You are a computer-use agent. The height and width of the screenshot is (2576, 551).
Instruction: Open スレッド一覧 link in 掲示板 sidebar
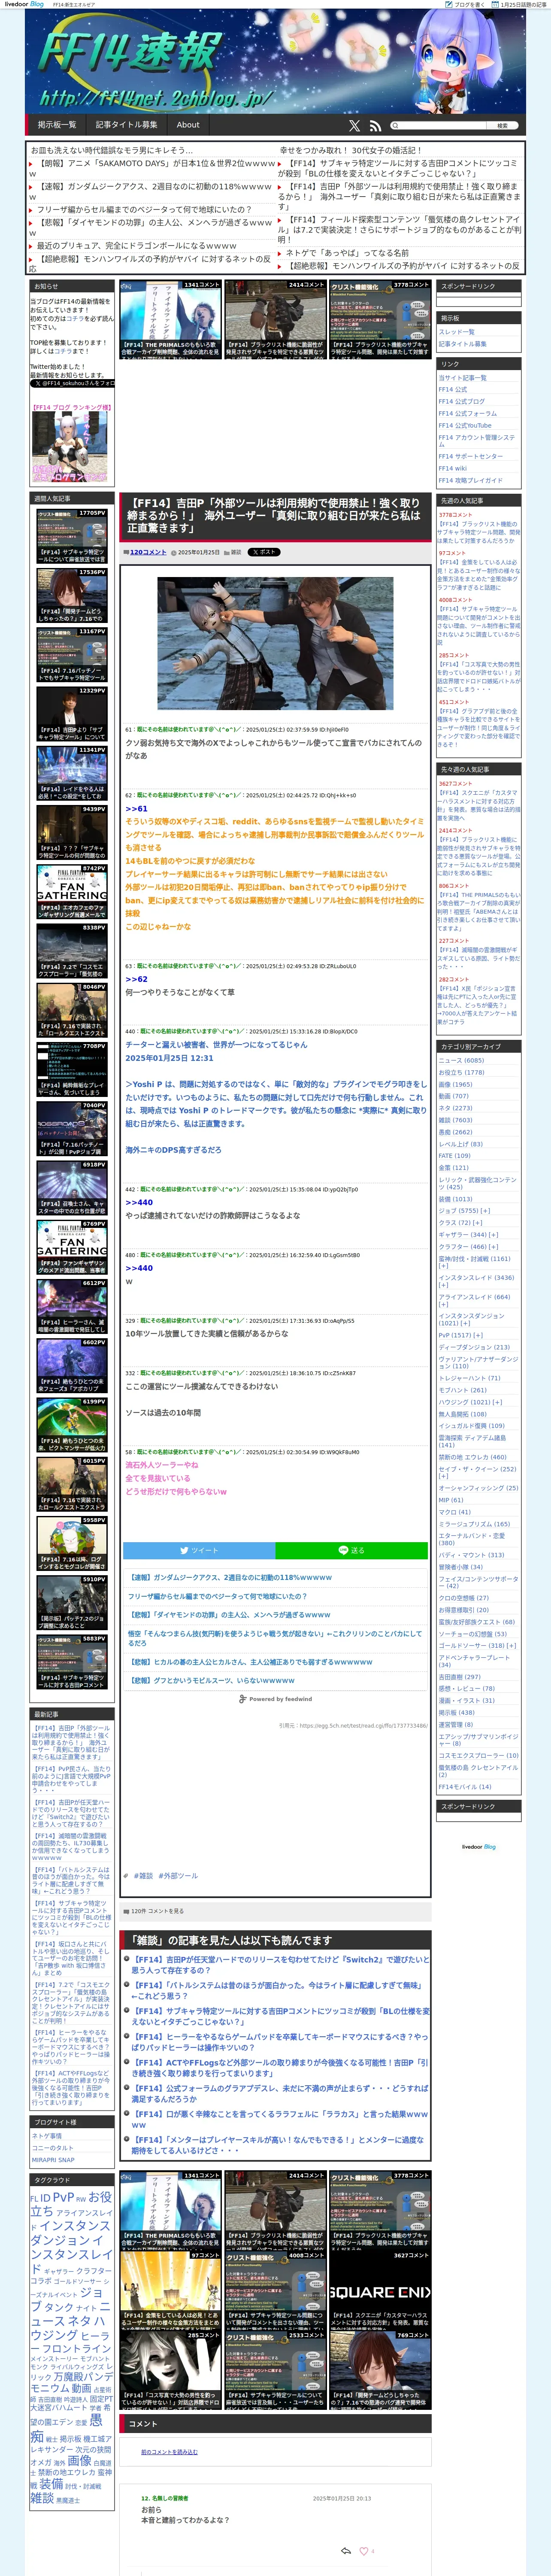pyautogui.click(x=457, y=332)
